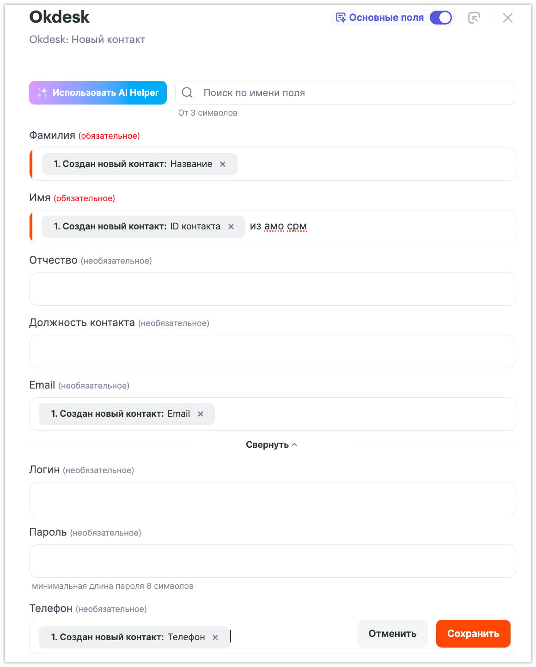Viewport: 536px width, 667px height.
Task: Click the Использовать AI Helper button
Action: click(98, 93)
